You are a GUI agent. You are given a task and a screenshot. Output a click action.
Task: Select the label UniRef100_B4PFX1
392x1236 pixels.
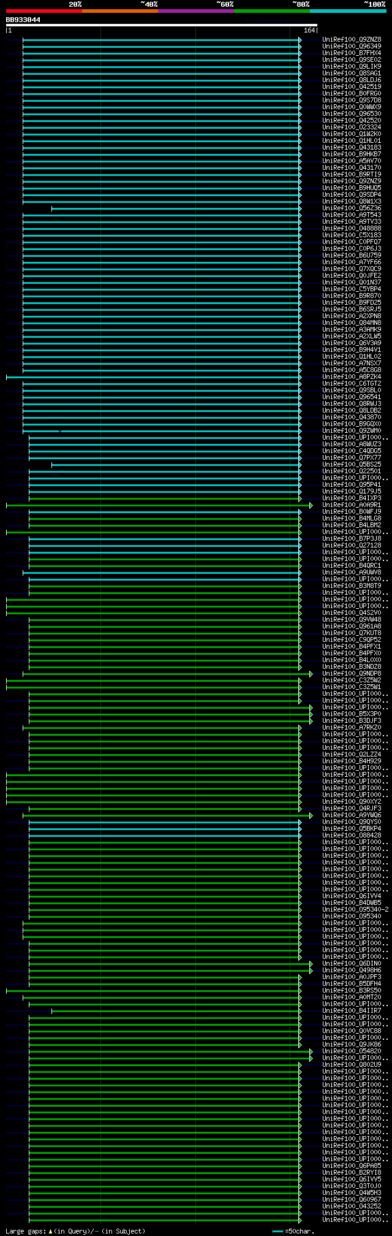coord(352,647)
